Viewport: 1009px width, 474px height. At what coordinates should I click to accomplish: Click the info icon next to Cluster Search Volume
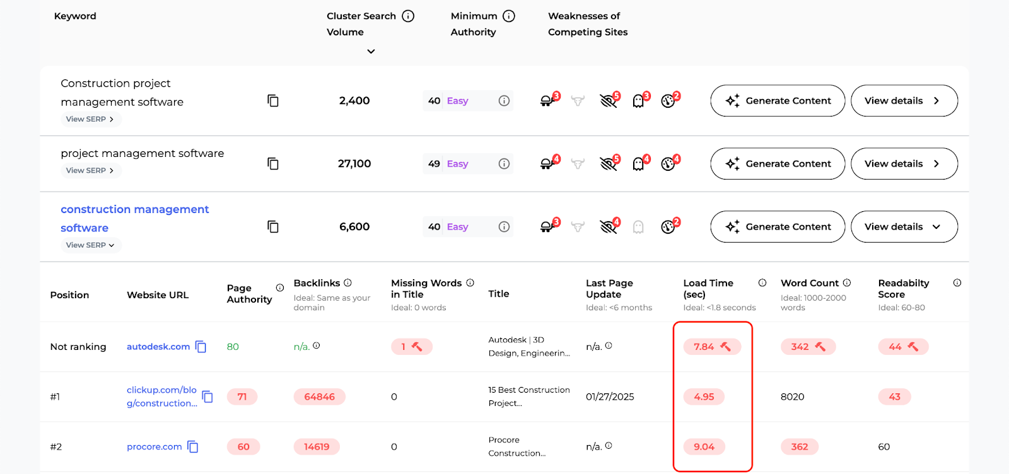[407, 16]
